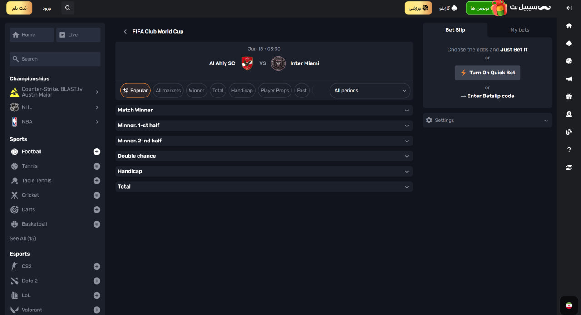The width and height of the screenshot is (581, 315).
Task: Click the sidebar Search input field
Action: [55, 59]
